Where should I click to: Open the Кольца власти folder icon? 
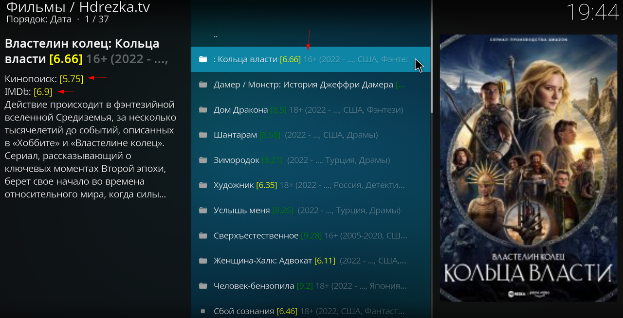click(203, 59)
